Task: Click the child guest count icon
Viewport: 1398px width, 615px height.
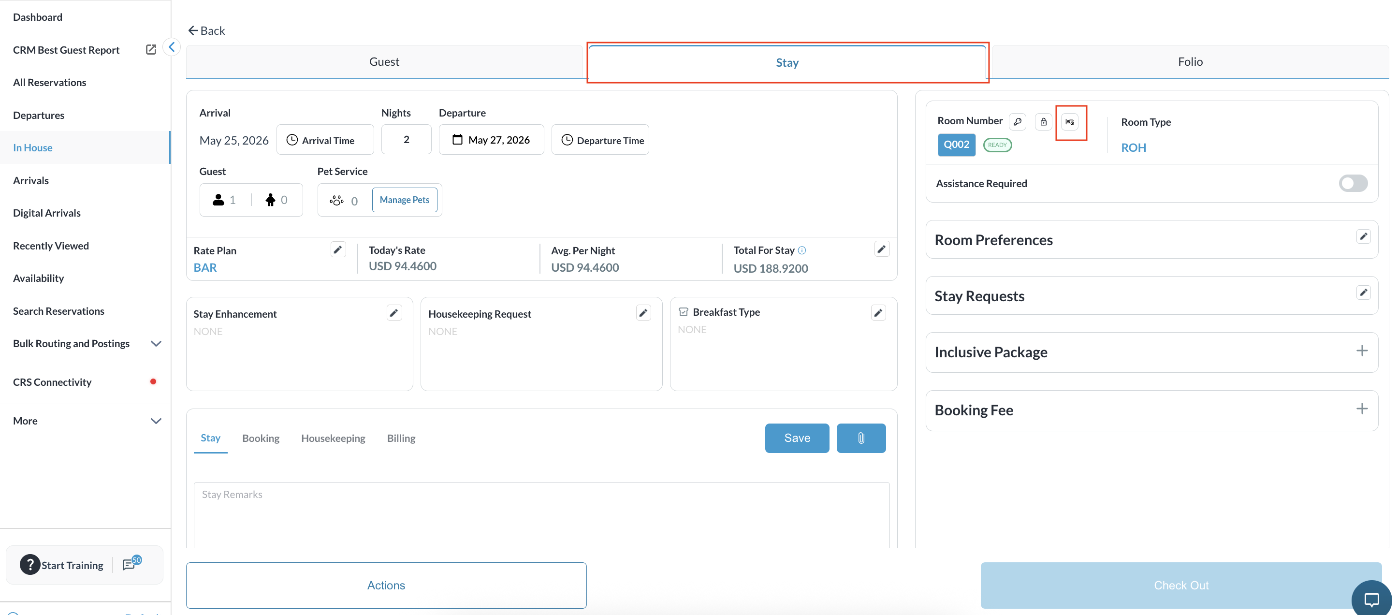Action: [270, 200]
